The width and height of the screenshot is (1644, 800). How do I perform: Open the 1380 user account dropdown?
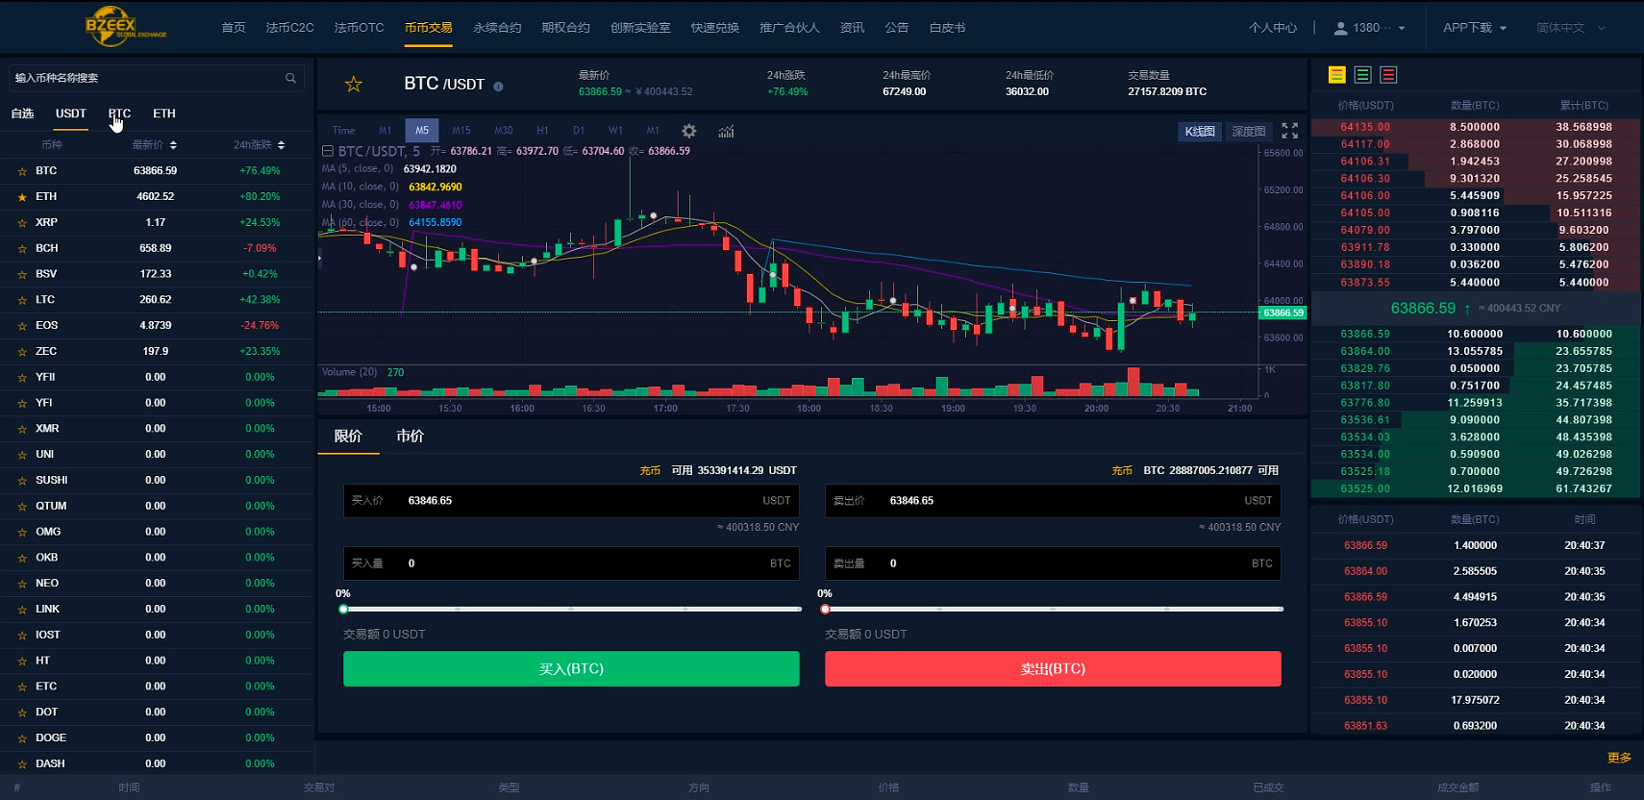pyautogui.click(x=1370, y=28)
